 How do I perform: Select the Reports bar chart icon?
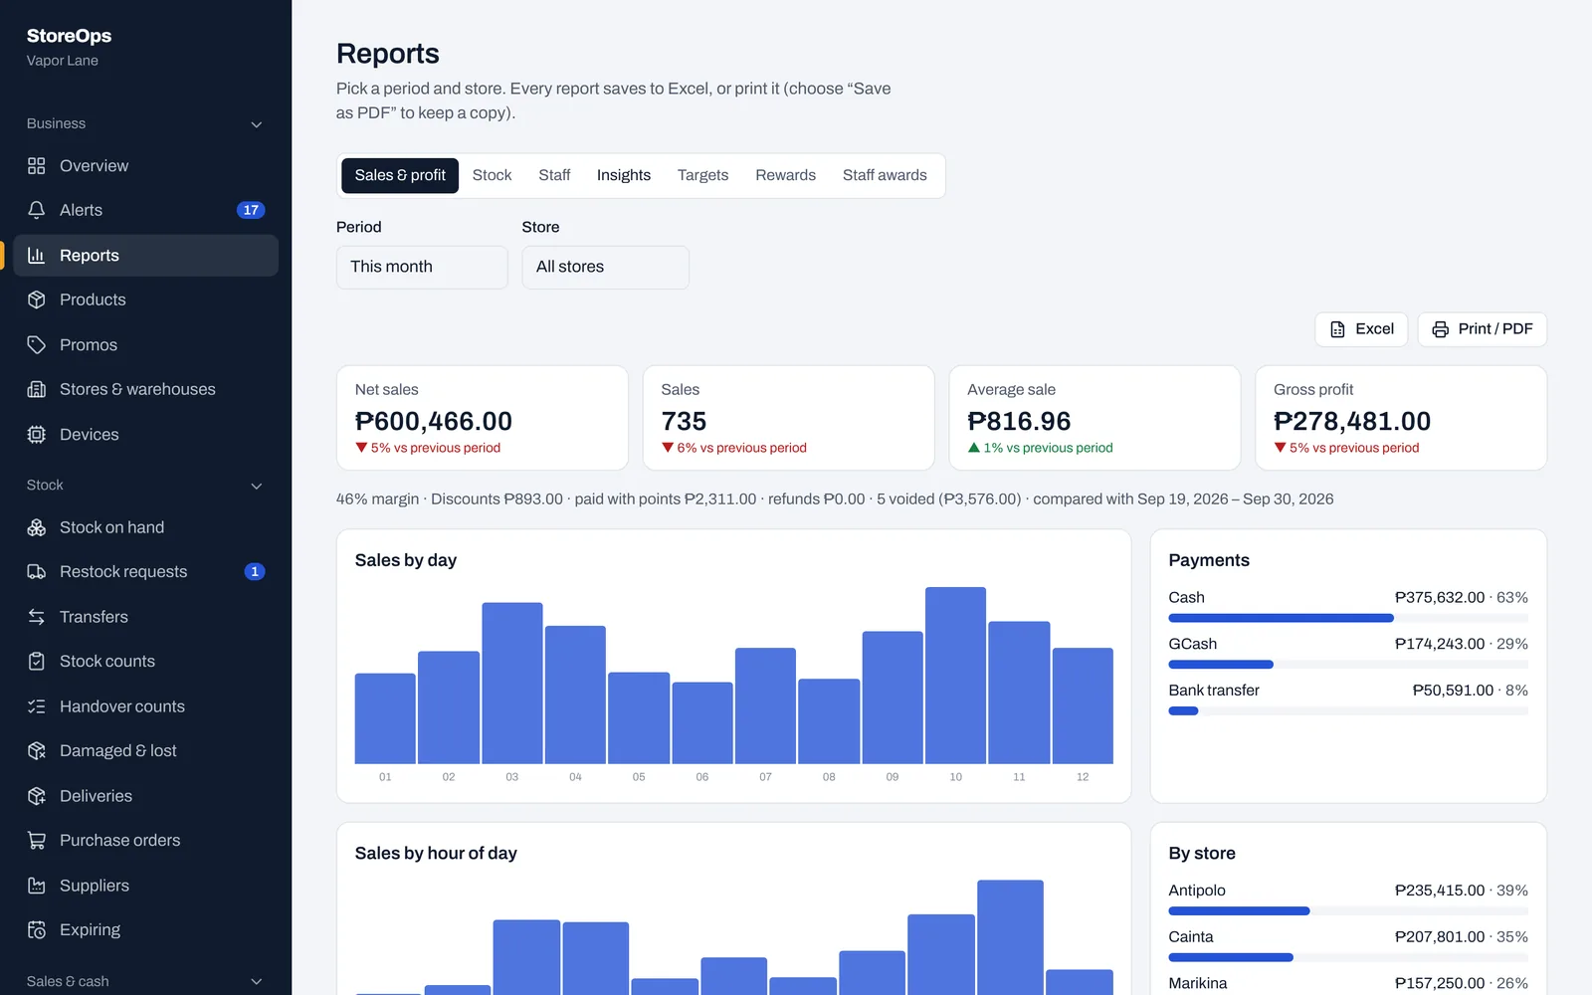(37, 256)
